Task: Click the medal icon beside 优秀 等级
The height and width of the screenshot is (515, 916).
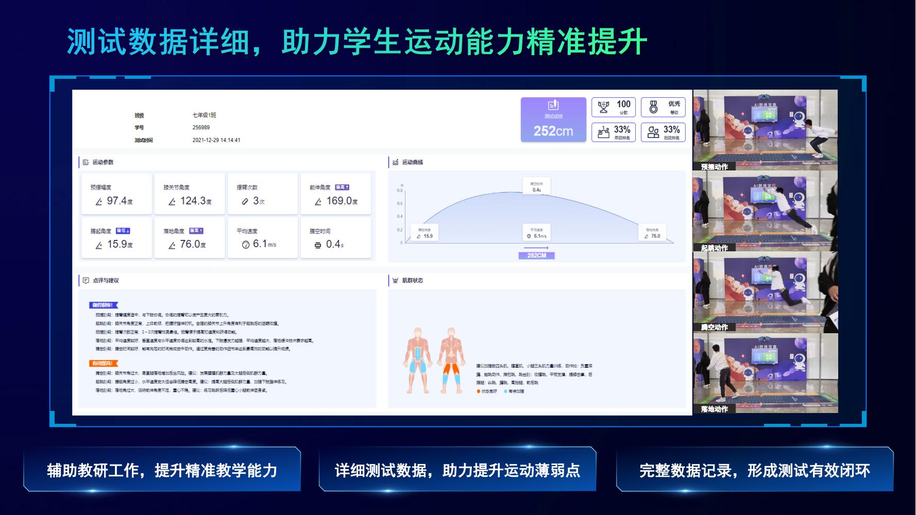Action: (x=653, y=107)
